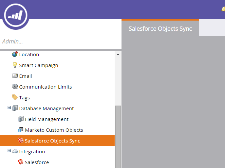Click the Marketo logo home icon
This screenshot has width=225, height=168.
point(16,15)
